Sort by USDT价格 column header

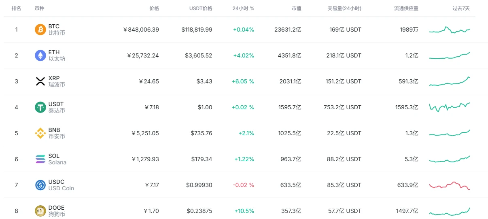click(201, 8)
